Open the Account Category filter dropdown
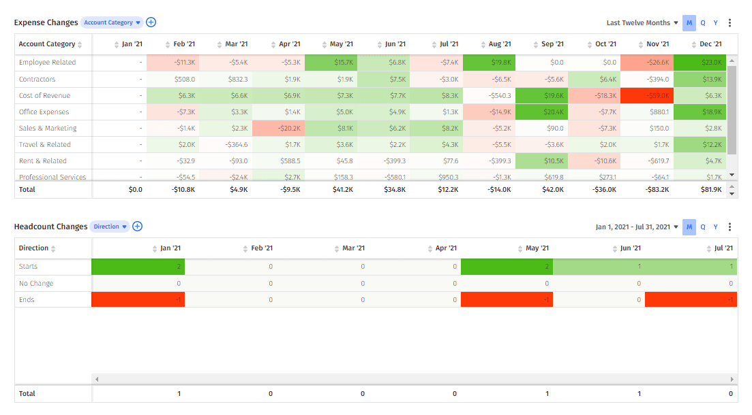Screen dimensions: 752x415 point(111,22)
